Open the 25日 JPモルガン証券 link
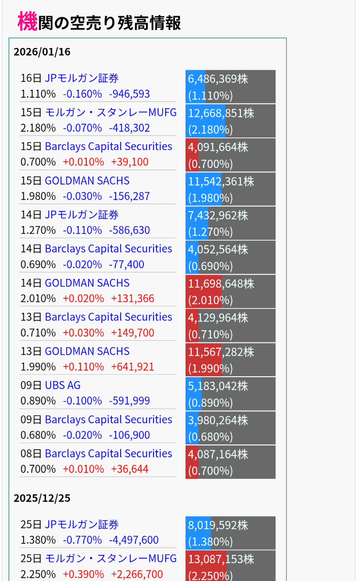 point(81,525)
